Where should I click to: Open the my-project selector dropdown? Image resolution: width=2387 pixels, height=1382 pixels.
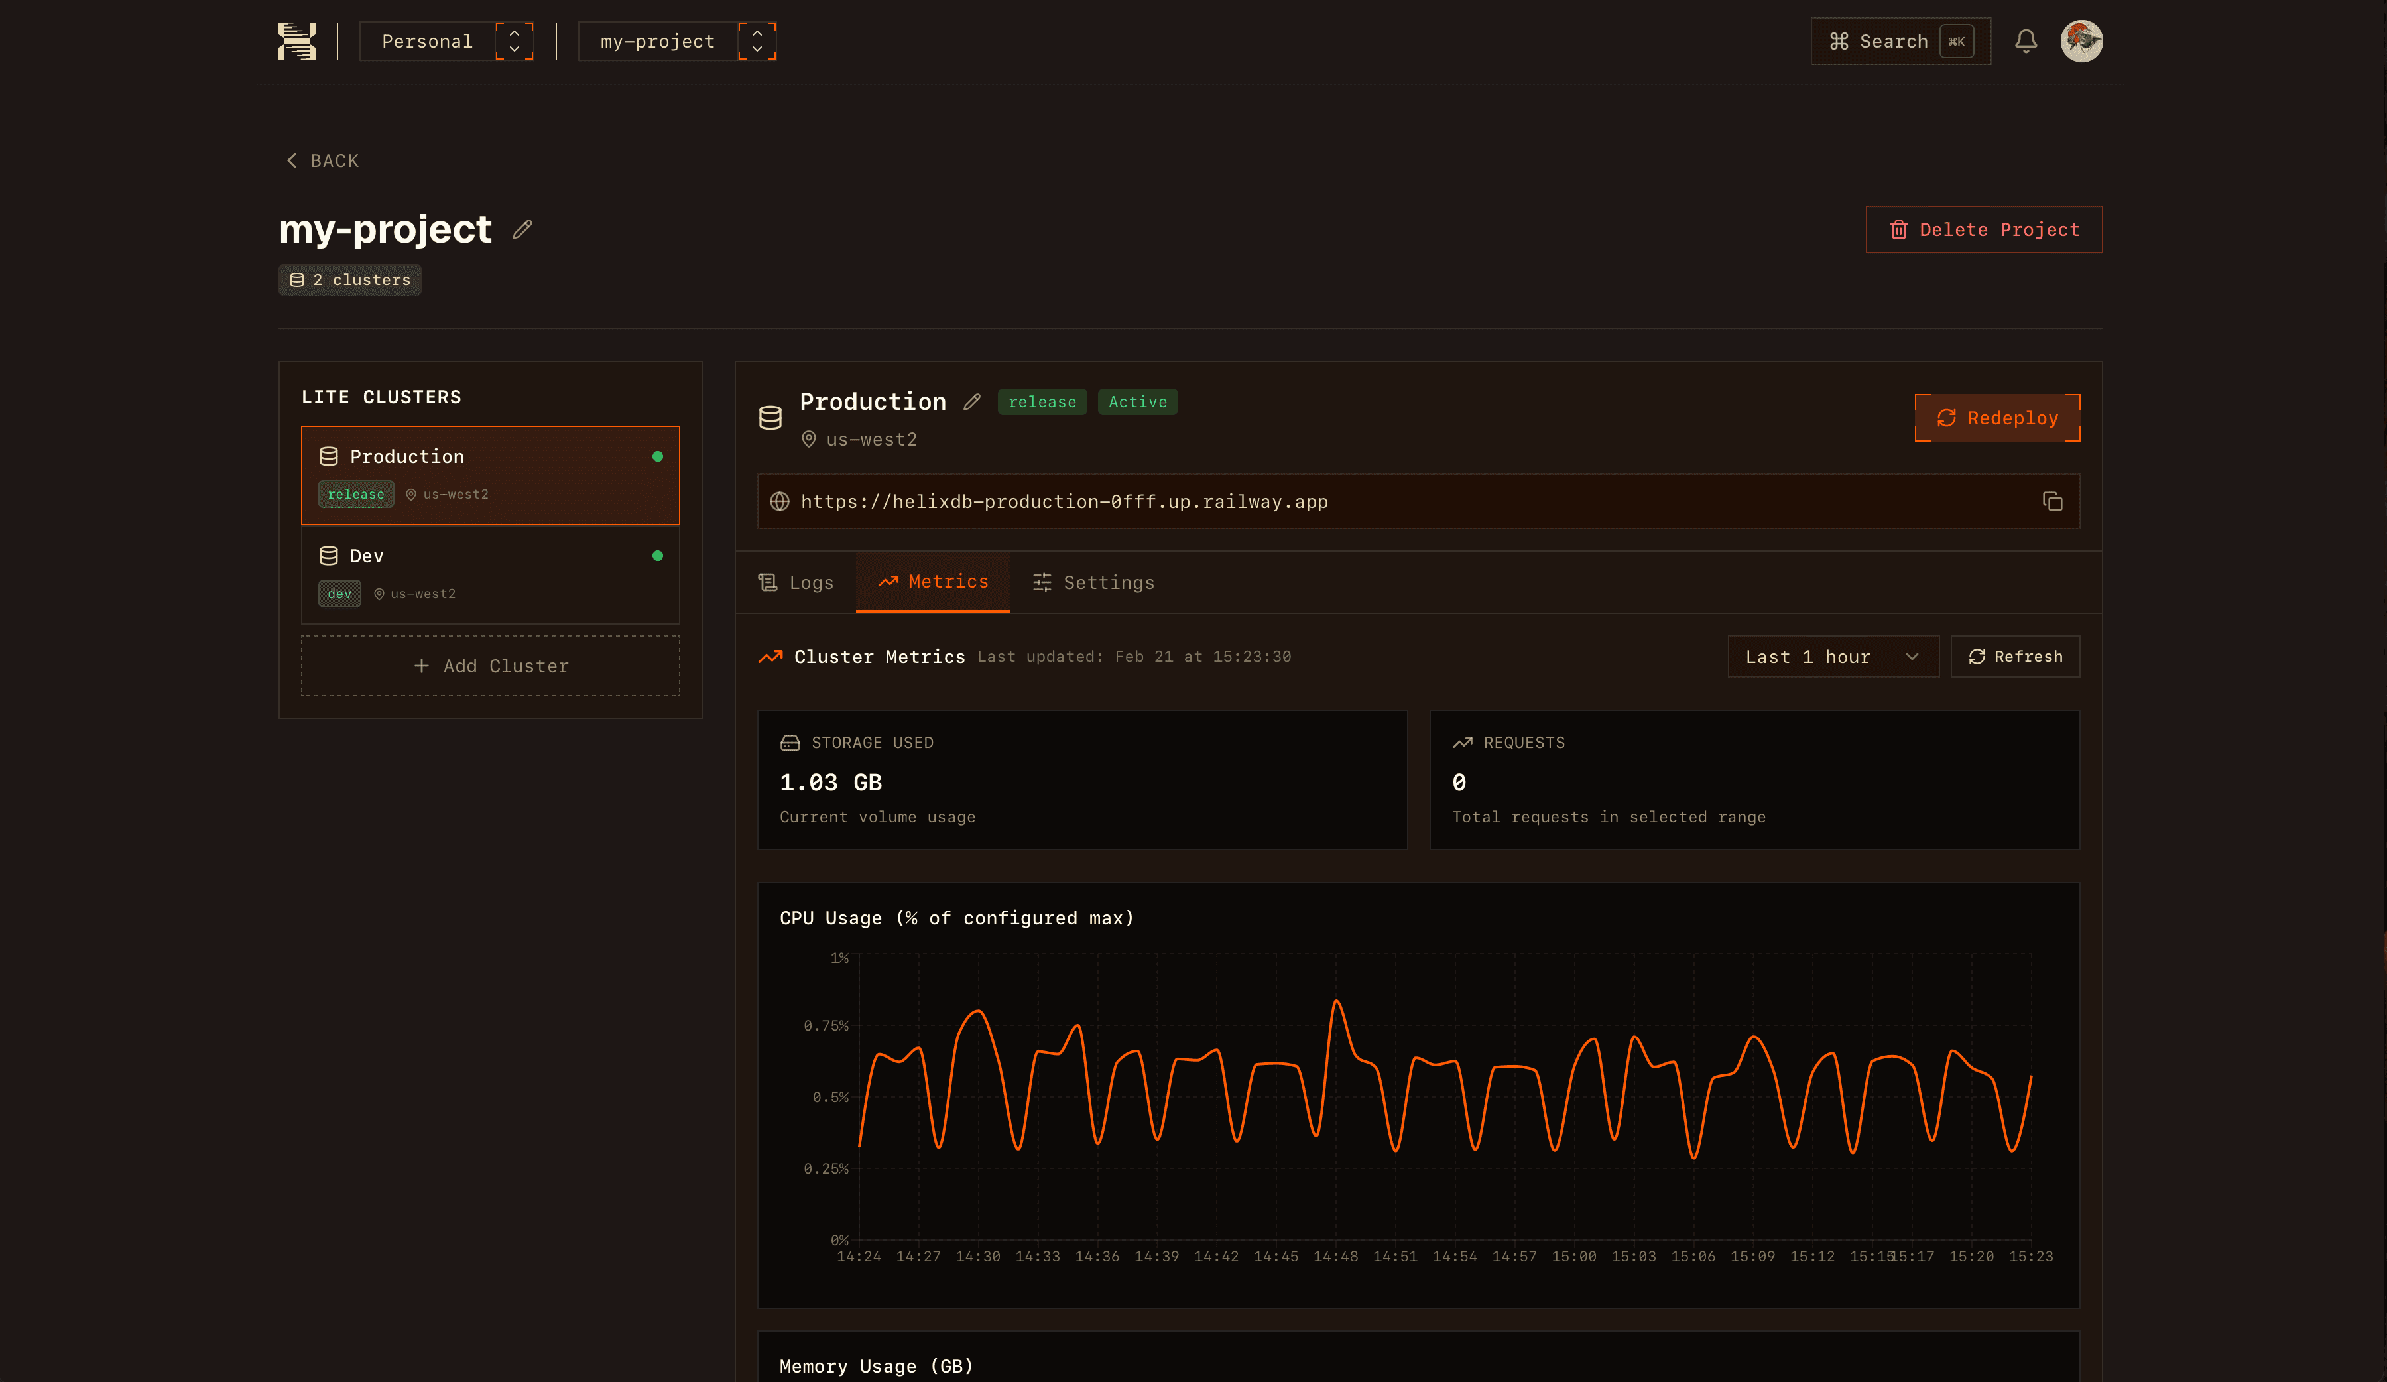coord(677,40)
